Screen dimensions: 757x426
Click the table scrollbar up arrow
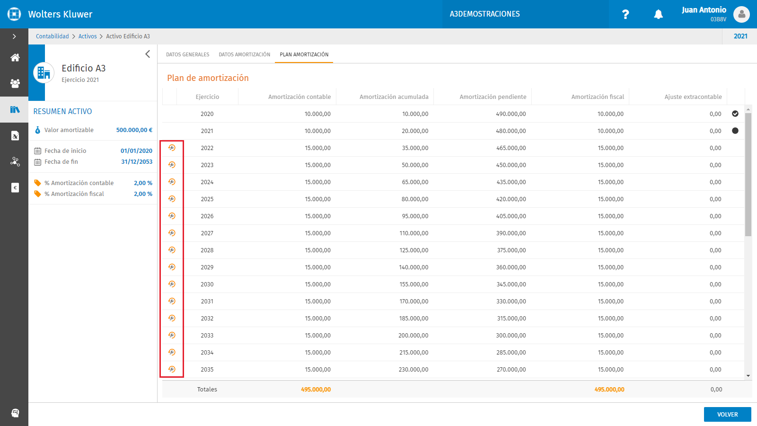point(748,109)
